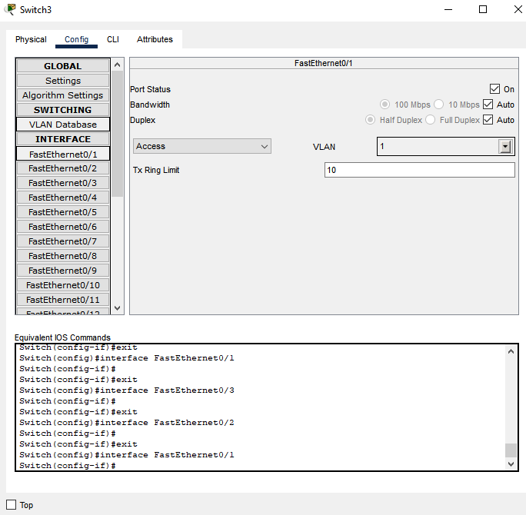The width and height of the screenshot is (526, 515).
Task: Toggle the Bandwidth Auto checkbox
Action: click(x=488, y=105)
